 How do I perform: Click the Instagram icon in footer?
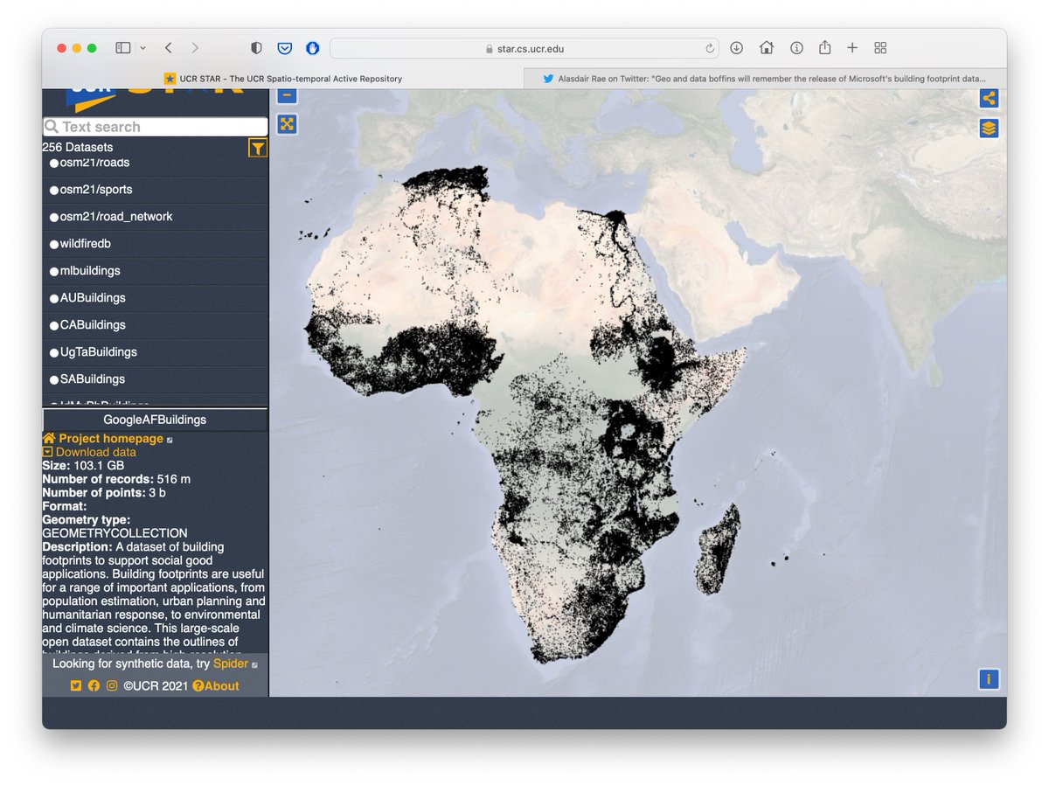(112, 686)
